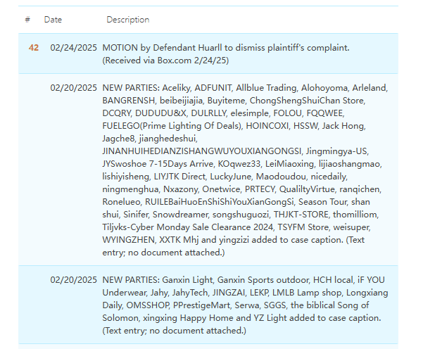Select the 02/20/2025 date beside the Aceliky entry
The width and height of the screenshot is (423, 349).
click(73, 88)
